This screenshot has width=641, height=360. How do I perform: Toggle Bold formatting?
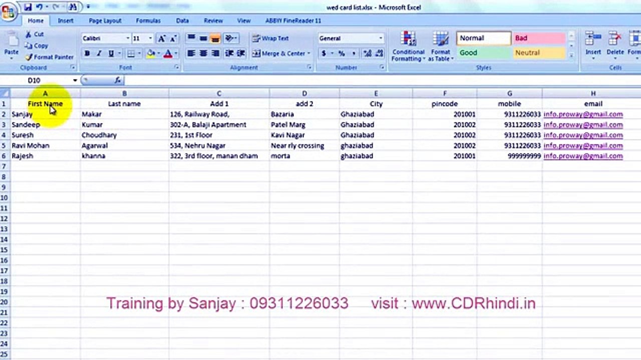(x=87, y=53)
